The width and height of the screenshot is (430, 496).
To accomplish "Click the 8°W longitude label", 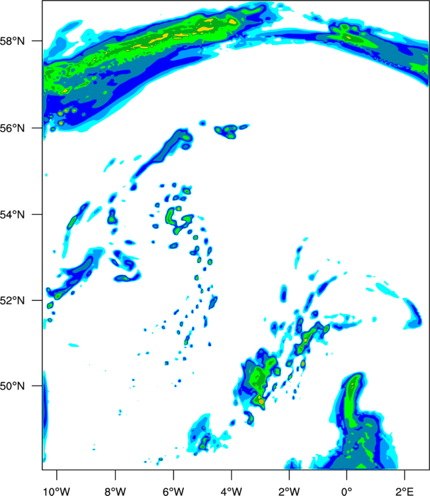I will point(115,491).
